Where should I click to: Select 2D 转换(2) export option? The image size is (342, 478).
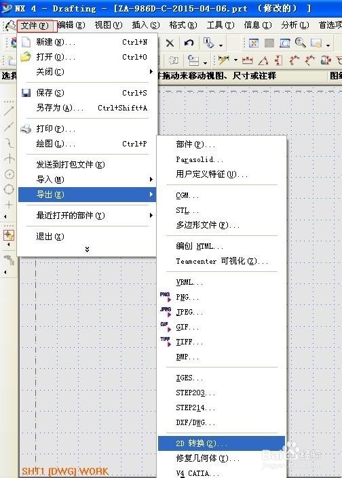222,443
